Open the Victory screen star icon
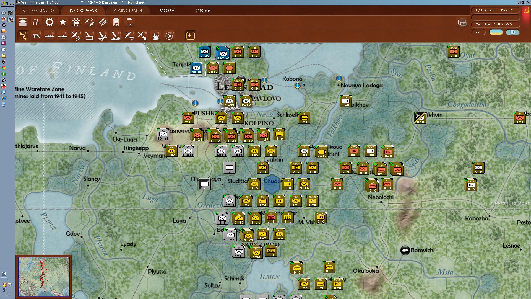The width and height of the screenshot is (531, 299). pos(63,22)
